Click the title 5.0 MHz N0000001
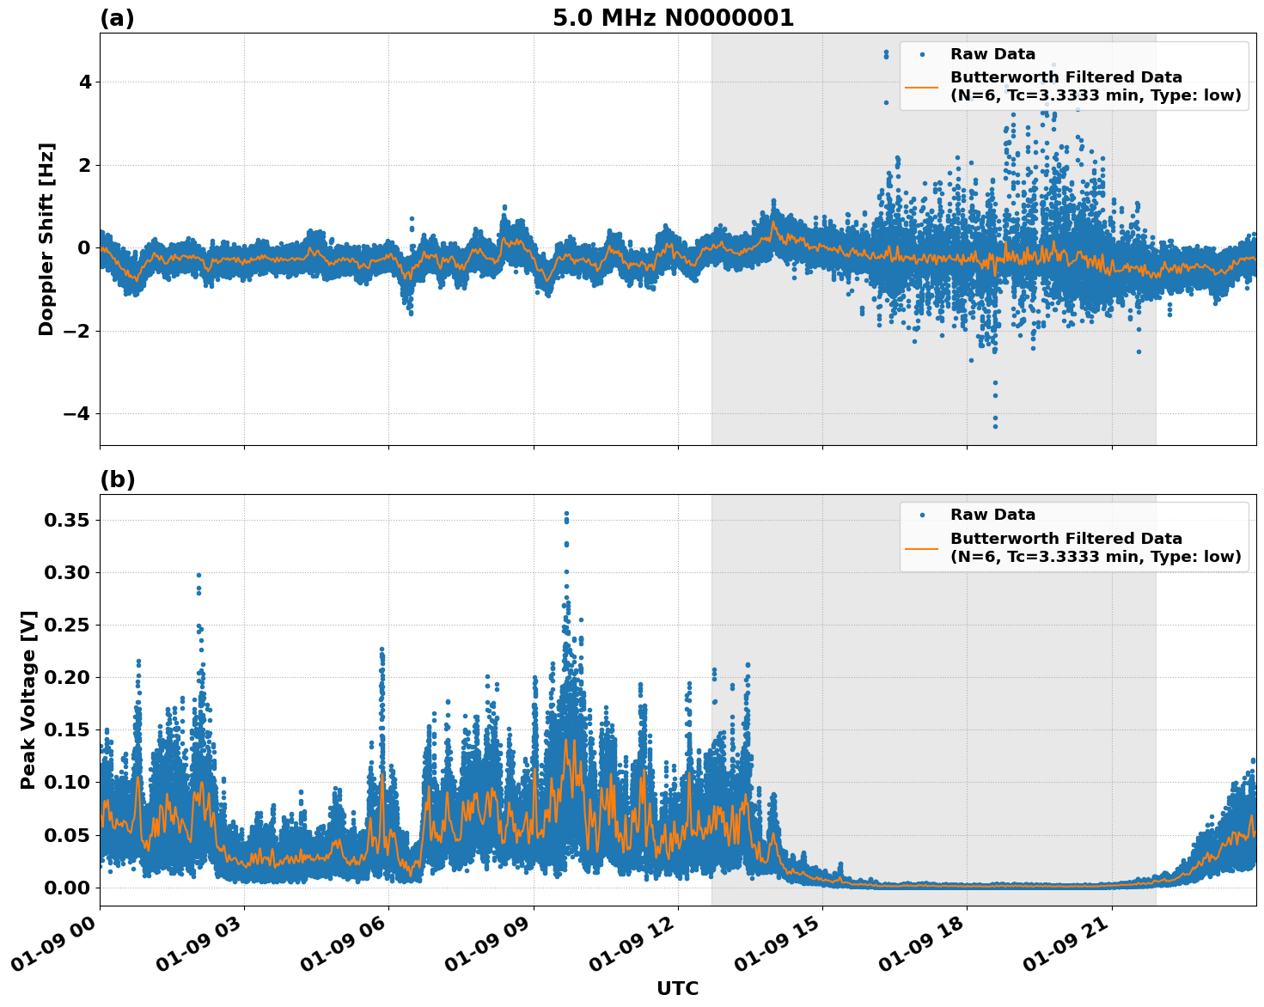Image resolution: width=1264 pixels, height=1007 pixels. click(675, 16)
